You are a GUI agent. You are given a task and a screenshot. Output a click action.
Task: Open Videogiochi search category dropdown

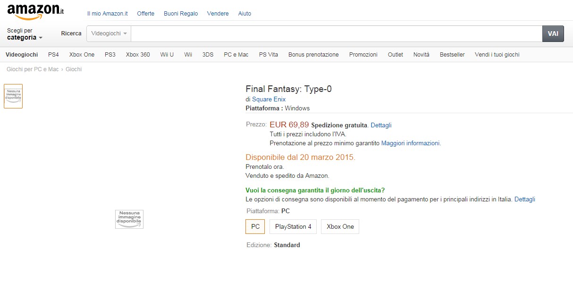109,34
